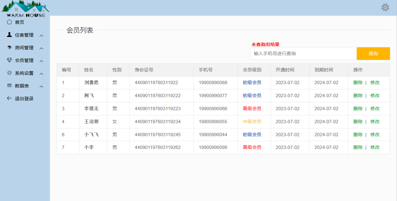
Task: Focus the phone number search input field
Action: (303, 54)
